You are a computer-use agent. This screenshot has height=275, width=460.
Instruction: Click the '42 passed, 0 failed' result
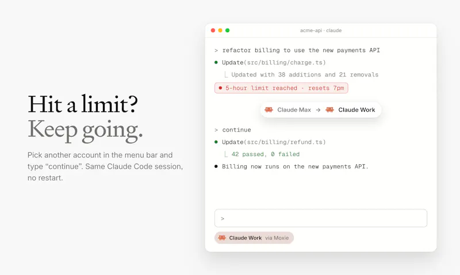pos(266,154)
